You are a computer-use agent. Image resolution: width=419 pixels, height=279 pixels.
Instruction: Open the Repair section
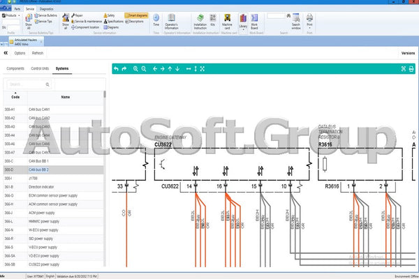77,15
